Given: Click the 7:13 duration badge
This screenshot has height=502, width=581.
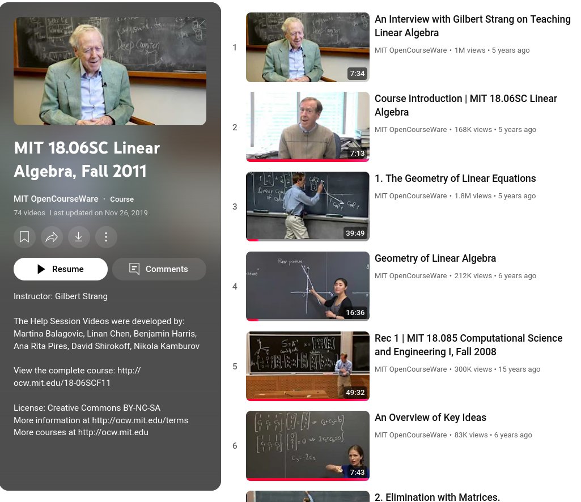Looking at the screenshot, I should pyautogui.click(x=357, y=153).
